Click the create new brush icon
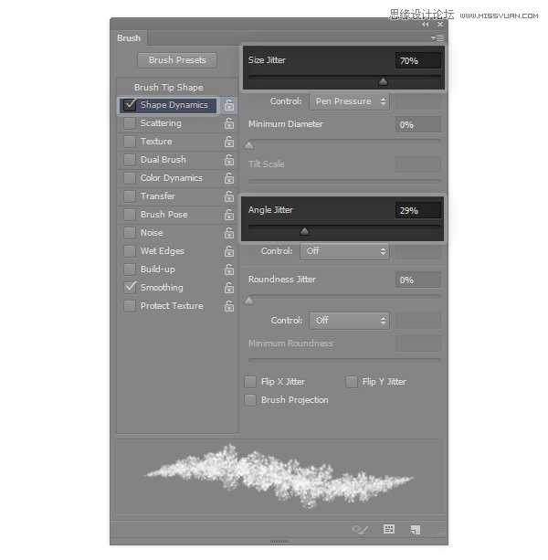The image size is (548, 560). point(415,529)
